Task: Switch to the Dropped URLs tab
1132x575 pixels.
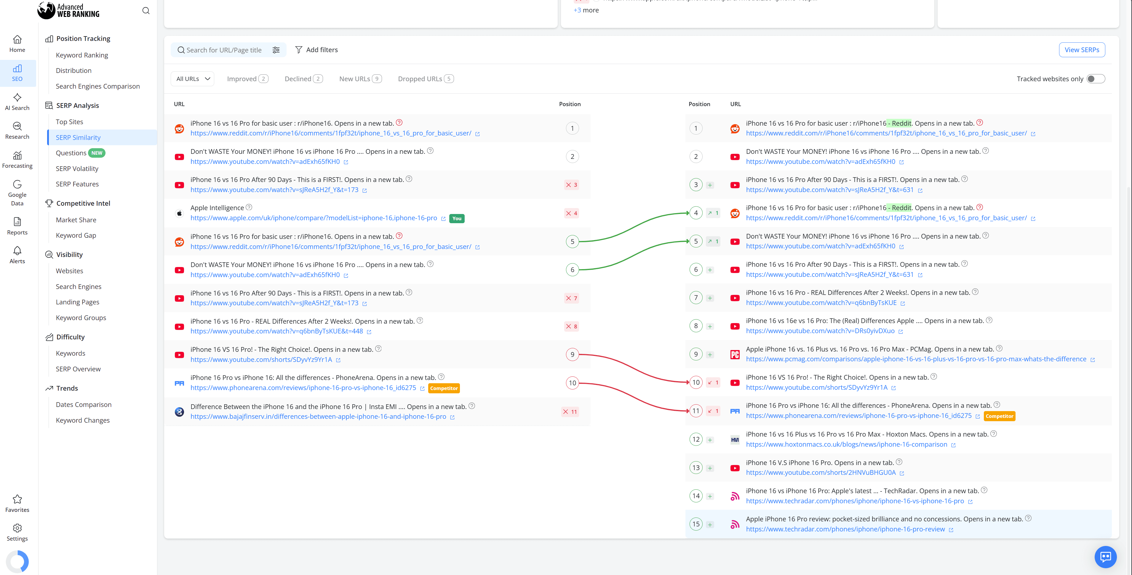Action: point(425,79)
